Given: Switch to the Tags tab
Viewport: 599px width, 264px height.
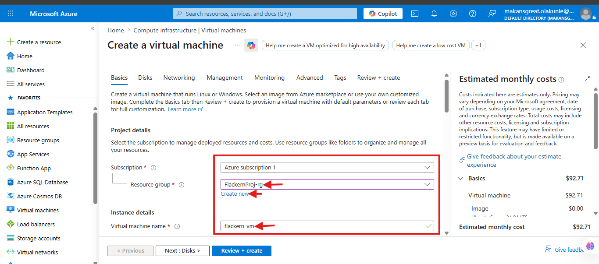Looking at the screenshot, I should coord(340,77).
